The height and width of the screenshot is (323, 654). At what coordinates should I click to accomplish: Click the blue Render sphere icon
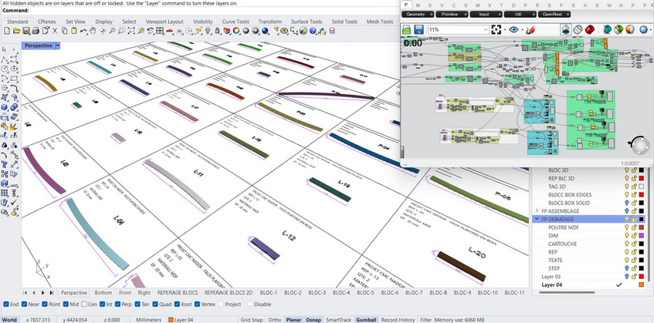(265, 31)
